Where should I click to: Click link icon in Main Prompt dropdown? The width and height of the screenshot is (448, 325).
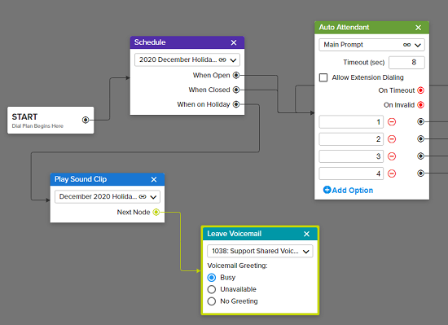[x=406, y=45]
